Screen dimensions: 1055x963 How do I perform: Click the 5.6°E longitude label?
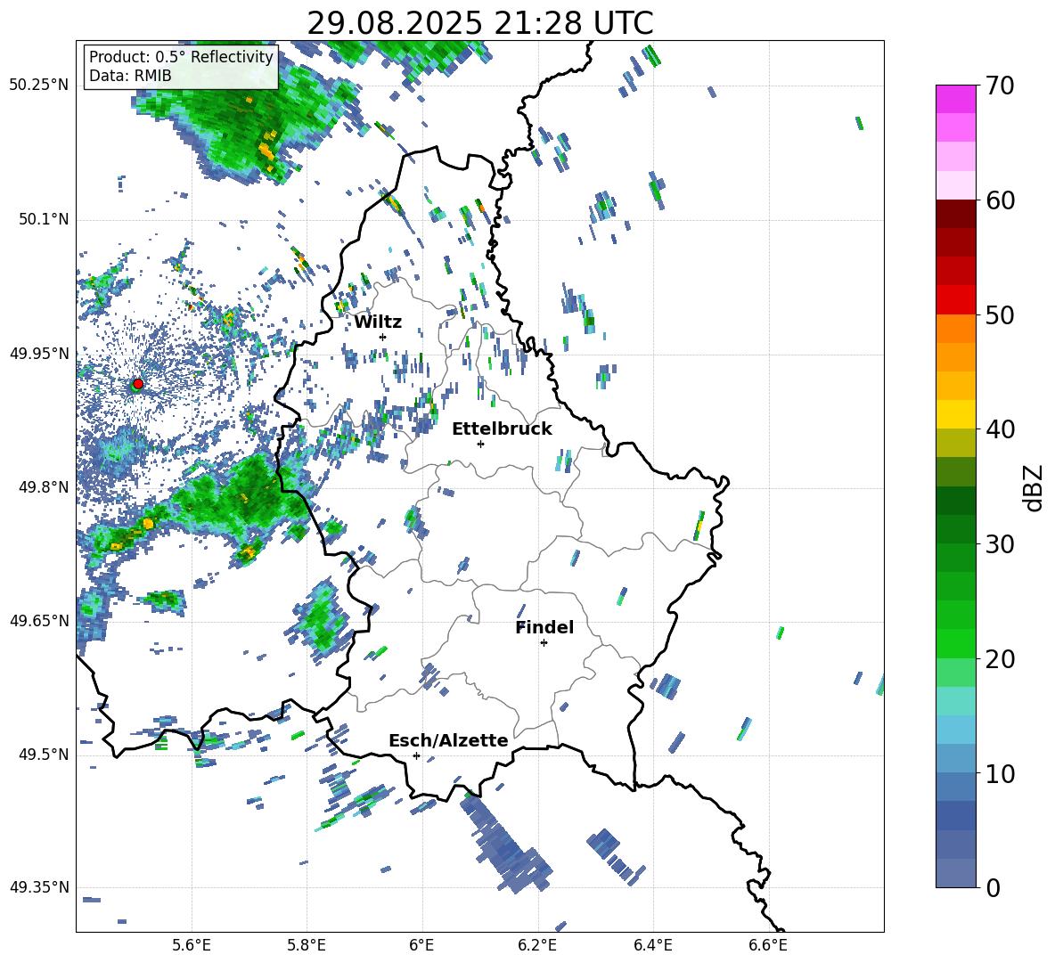tap(192, 945)
